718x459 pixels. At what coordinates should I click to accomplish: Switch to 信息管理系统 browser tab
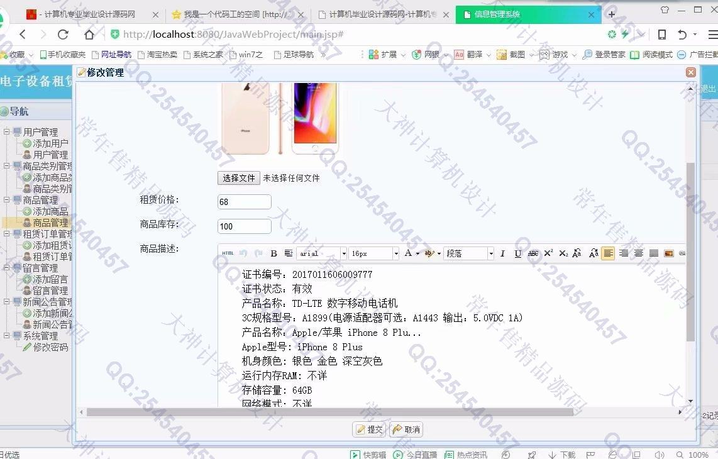pyautogui.click(x=527, y=14)
